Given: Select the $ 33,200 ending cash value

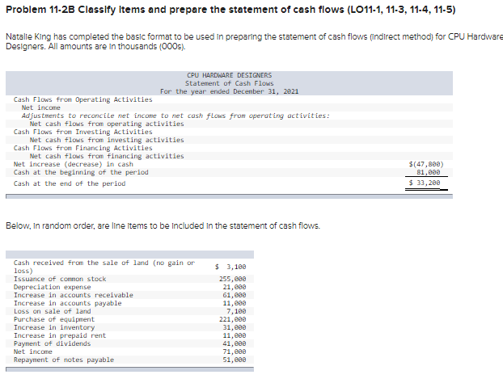Looking at the screenshot, I should point(425,183).
